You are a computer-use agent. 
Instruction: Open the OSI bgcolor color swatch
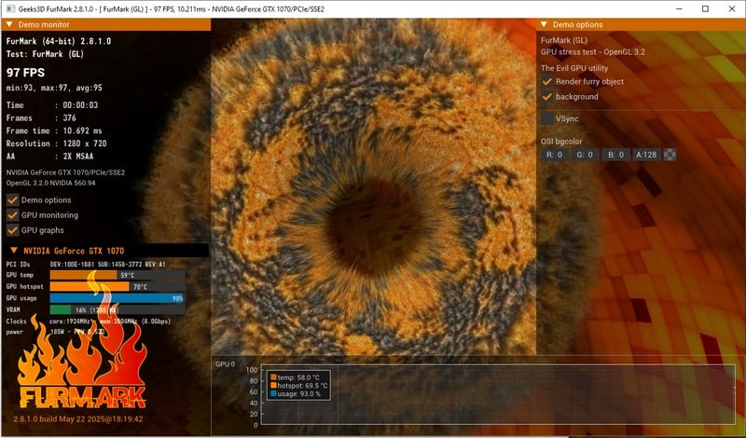tap(670, 155)
